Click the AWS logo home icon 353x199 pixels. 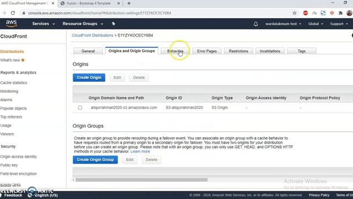point(11,23)
